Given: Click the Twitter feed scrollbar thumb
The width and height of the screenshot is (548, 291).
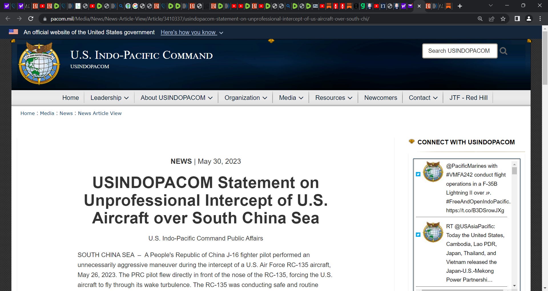Looking at the screenshot, I should [x=514, y=171].
